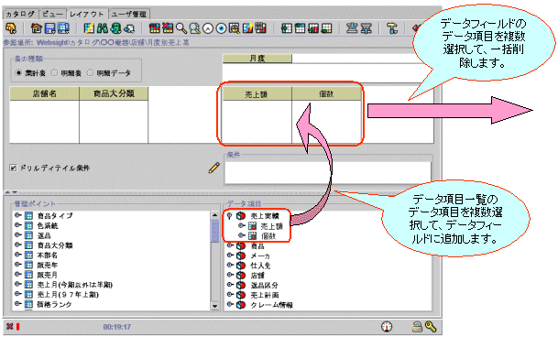Switch to the カタログ tab
This screenshot has width=558, height=337.
pos(20,14)
